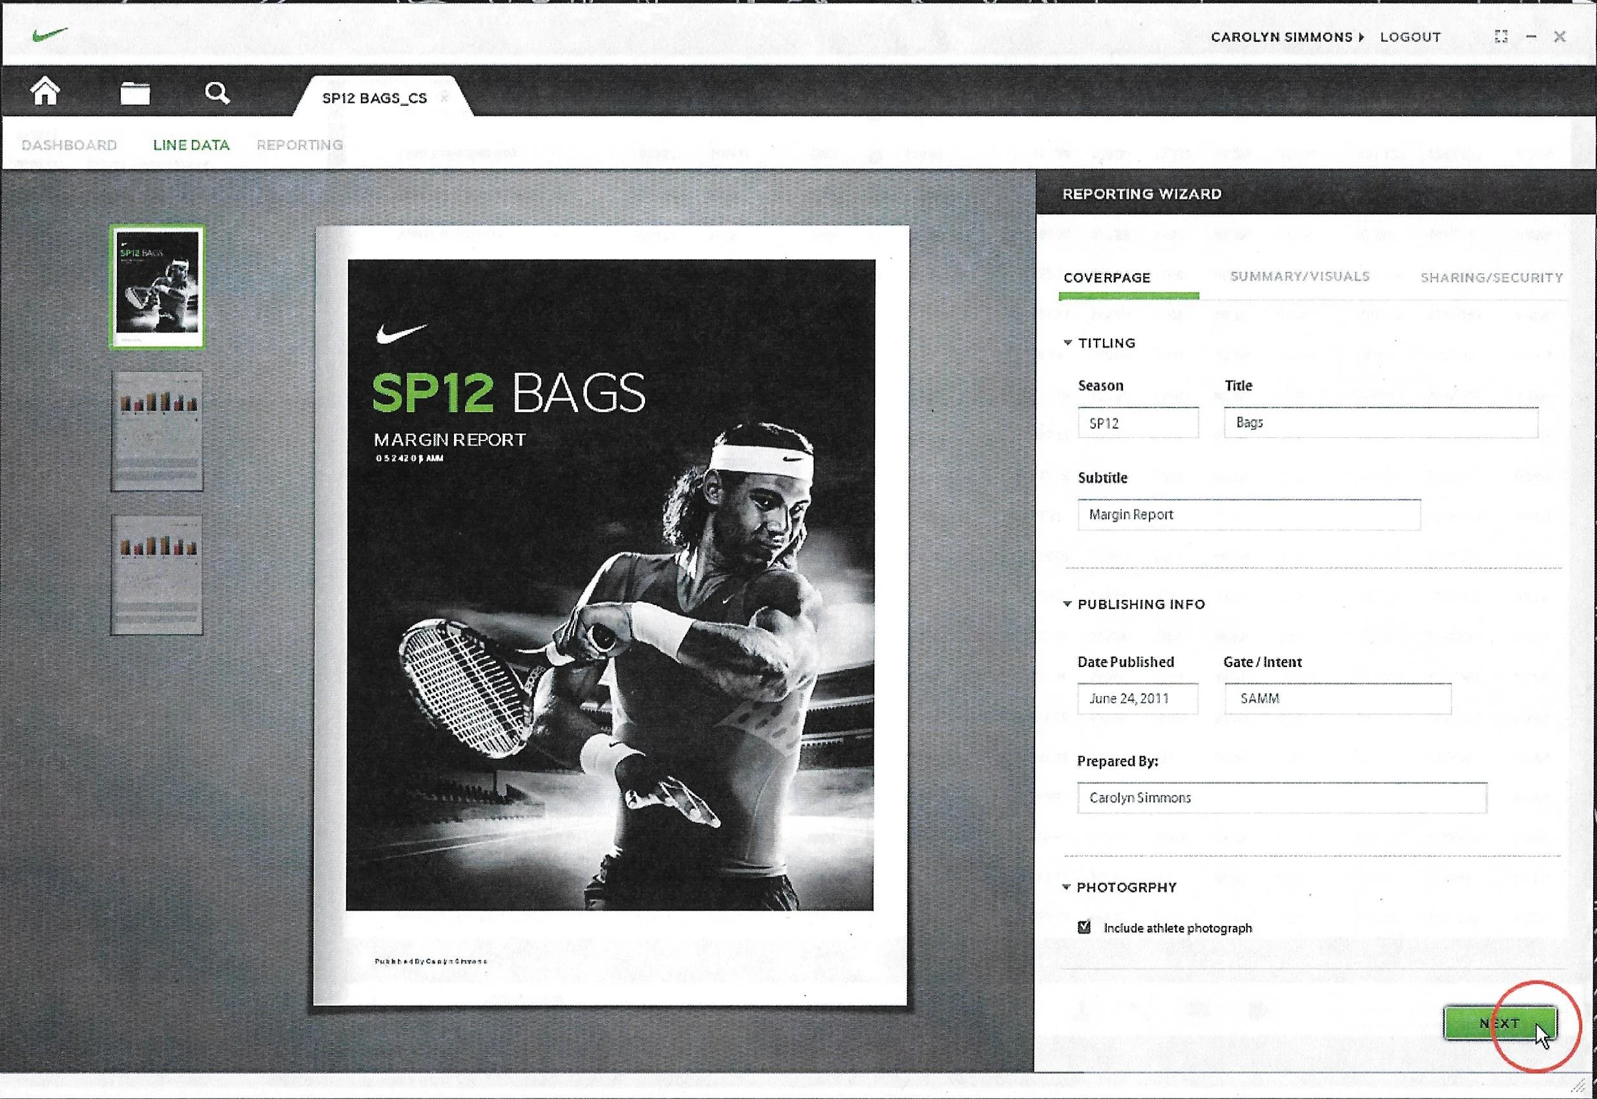1597x1099 pixels.
Task: Collapse the Publishing Info section
Action: 1067,604
